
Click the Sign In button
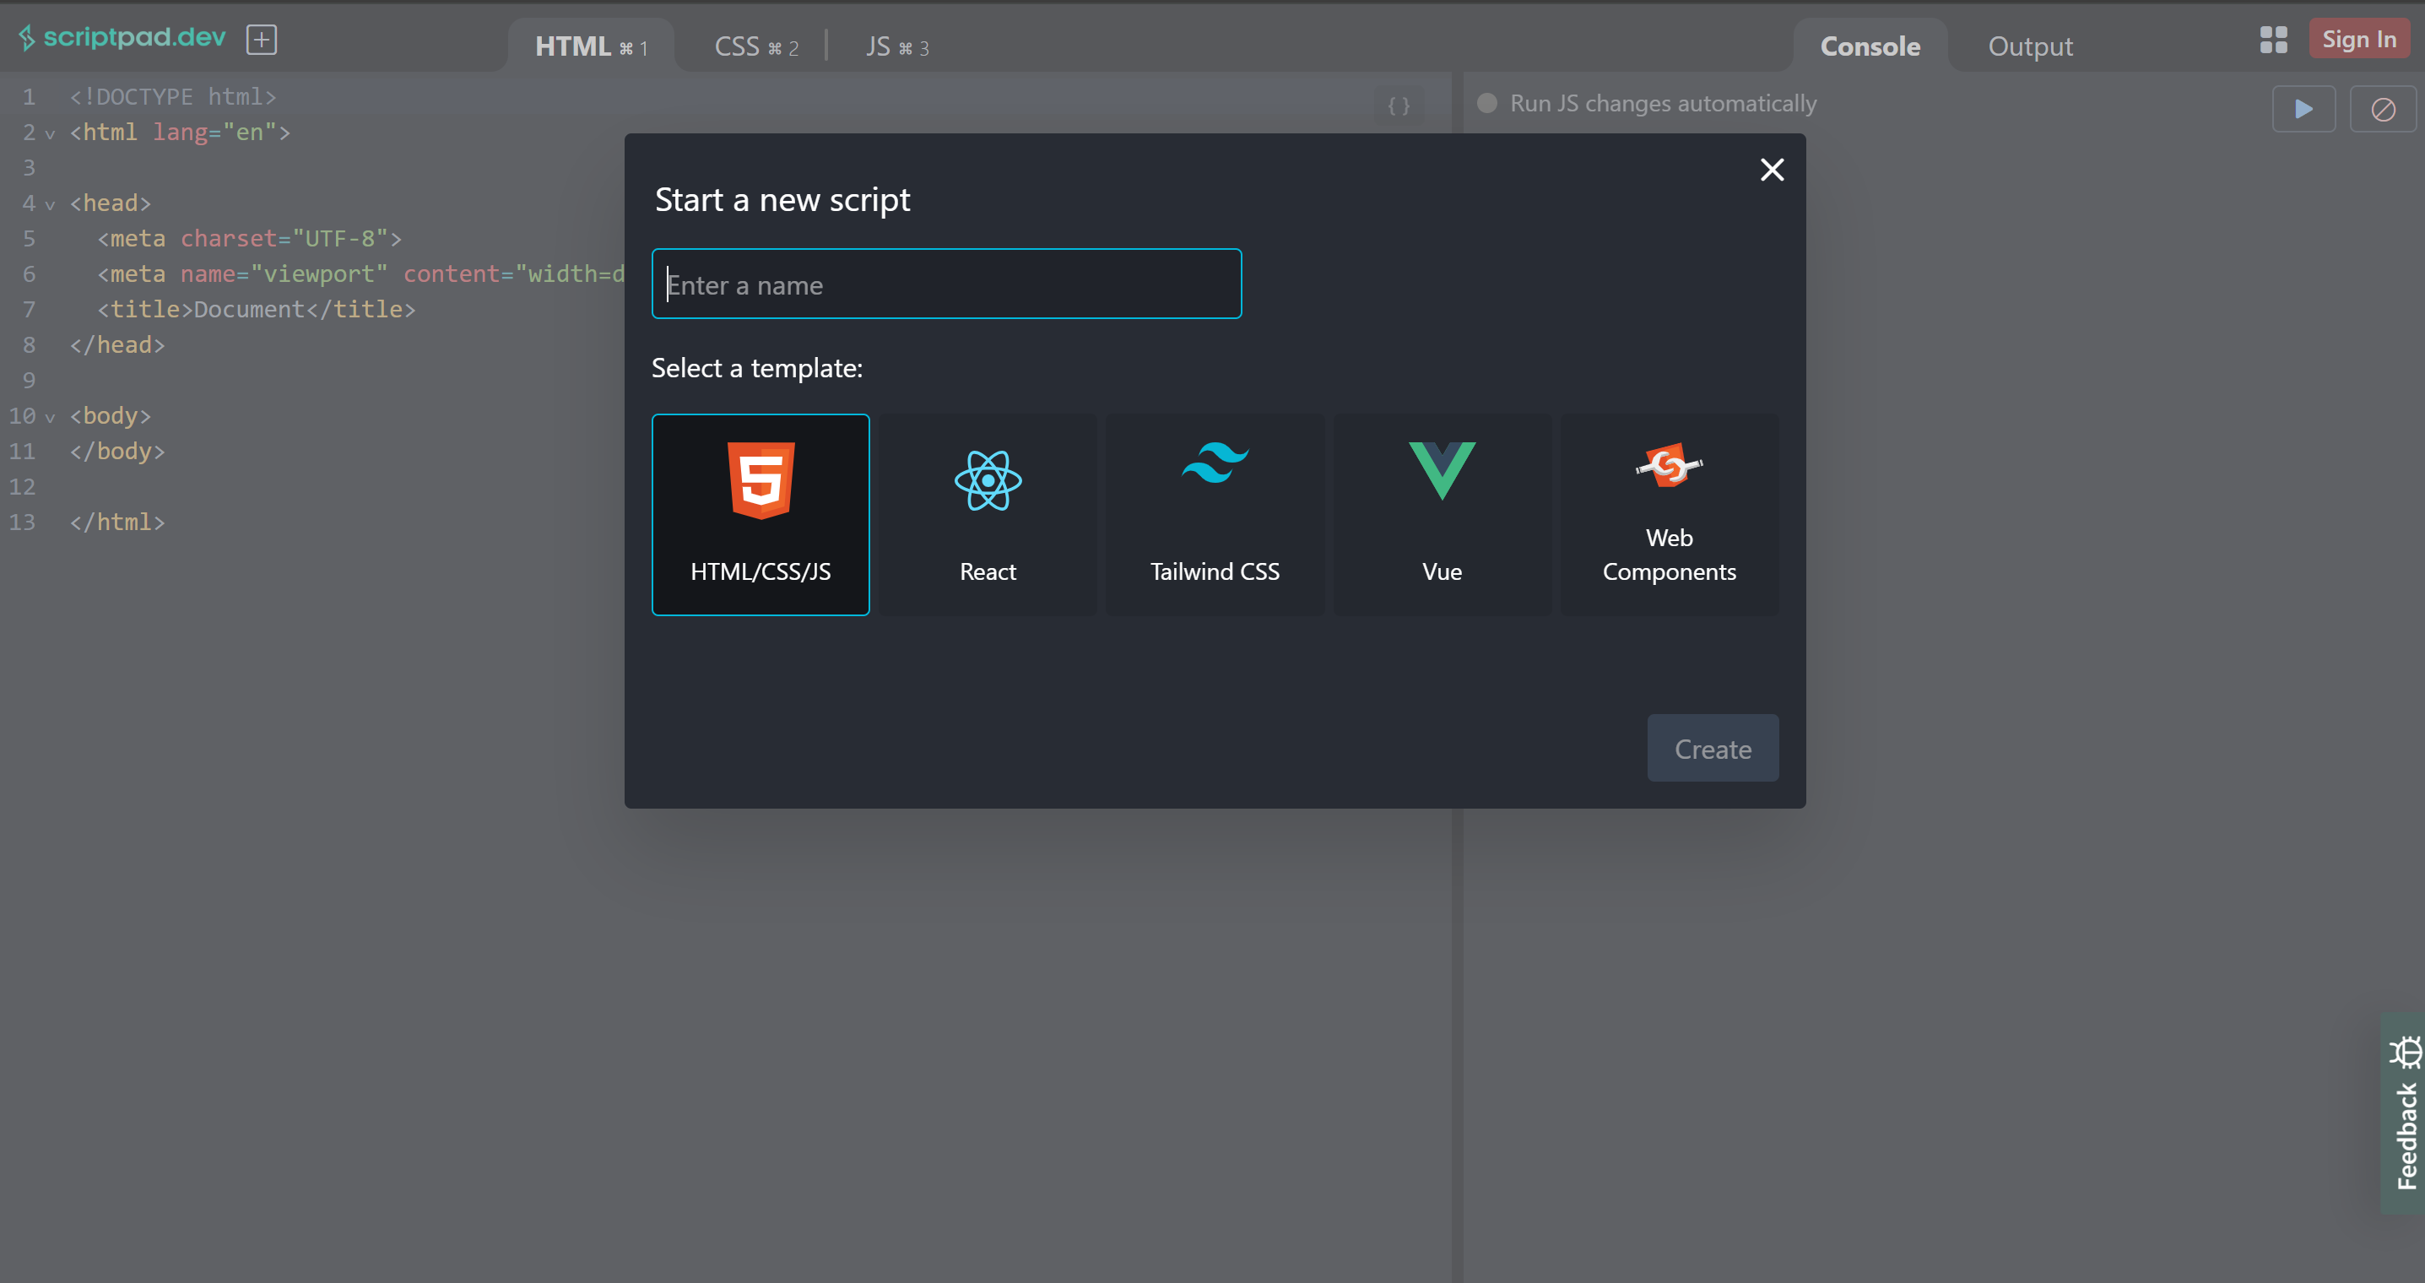point(2358,39)
